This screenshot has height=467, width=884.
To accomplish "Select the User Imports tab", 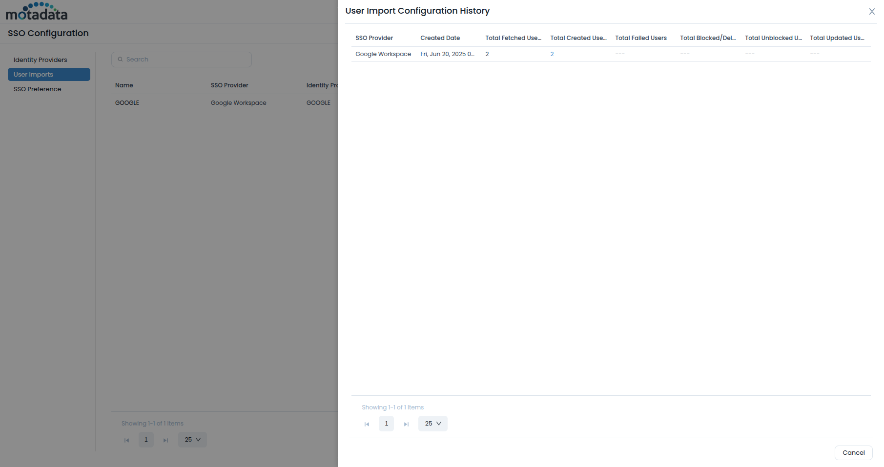I will 49,75.
